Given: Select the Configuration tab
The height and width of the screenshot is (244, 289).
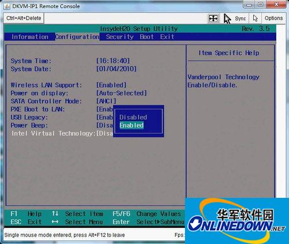Looking at the screenshot, I should pos(77,37).
